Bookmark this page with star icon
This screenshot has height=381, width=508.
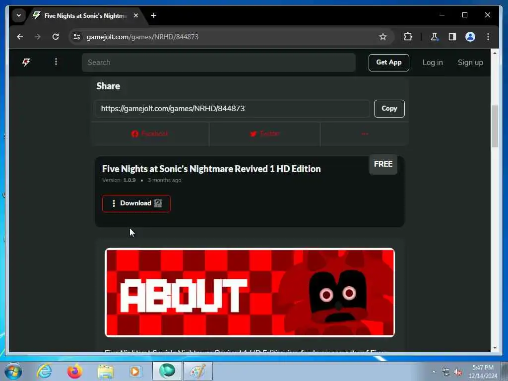382,37
